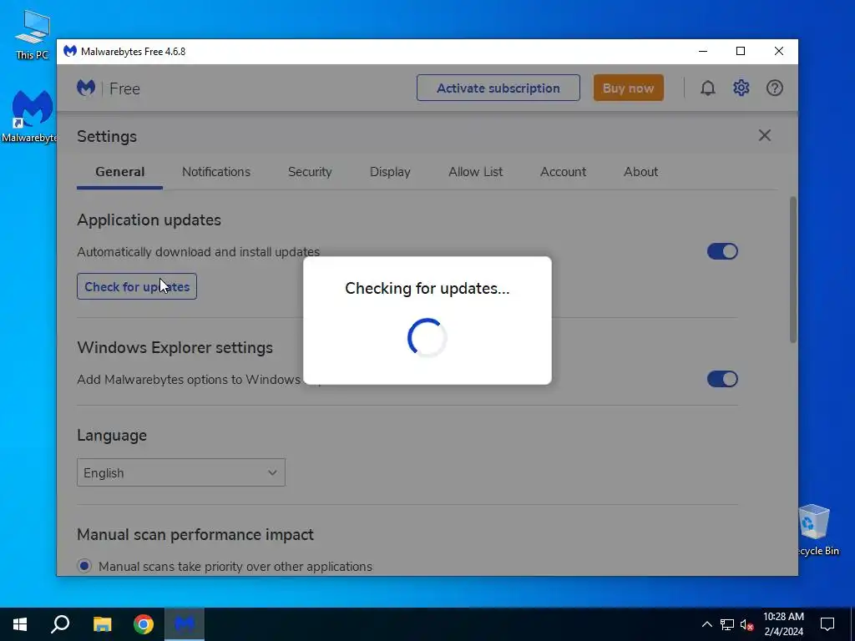Show hidden system tray icons
This screenshot has height=641, width=855.
706,624
